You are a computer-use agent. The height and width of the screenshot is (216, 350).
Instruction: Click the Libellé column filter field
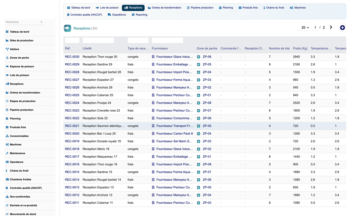click(x=98, y=40)
